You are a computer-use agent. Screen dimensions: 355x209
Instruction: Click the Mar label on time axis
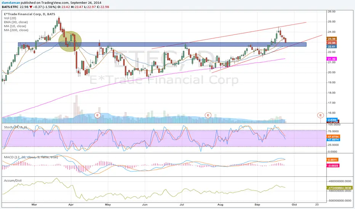tap(34, 205)
